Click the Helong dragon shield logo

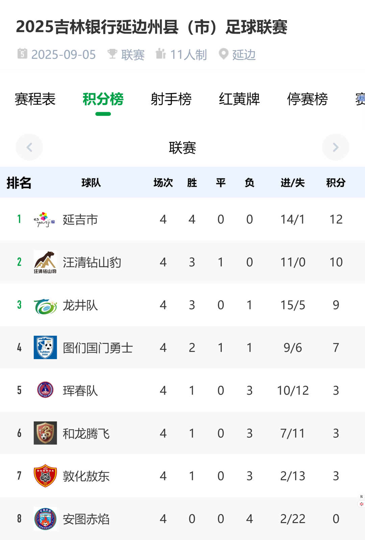(x=45, y=433)
